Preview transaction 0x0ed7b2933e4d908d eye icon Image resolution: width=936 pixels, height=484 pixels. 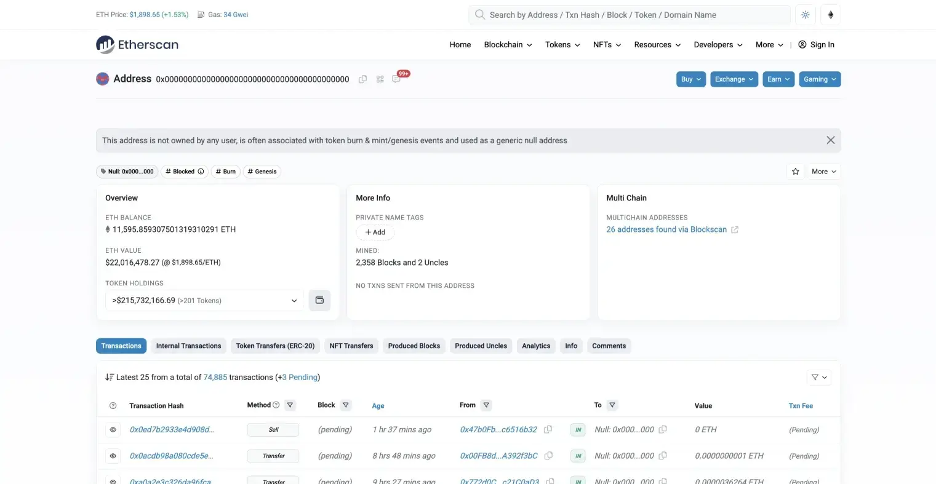(113, 430)
